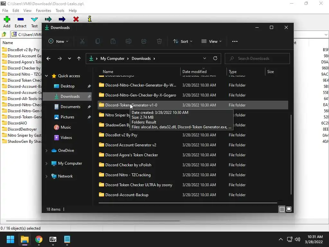Expand the address bar history dropdown
329x247 pixels.
tap(205, 59)
